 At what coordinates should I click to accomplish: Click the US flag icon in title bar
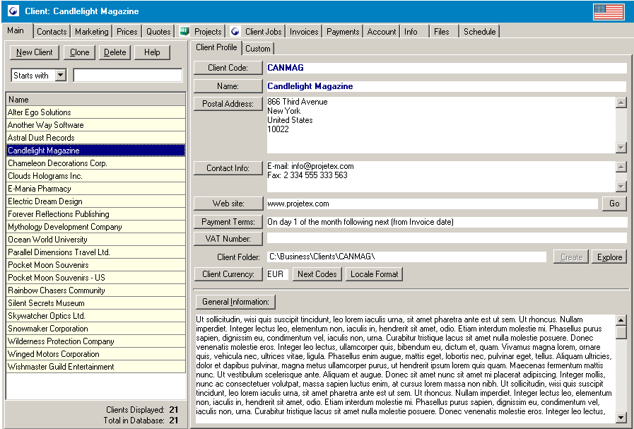pyautogui.click(x=609, y=11)
